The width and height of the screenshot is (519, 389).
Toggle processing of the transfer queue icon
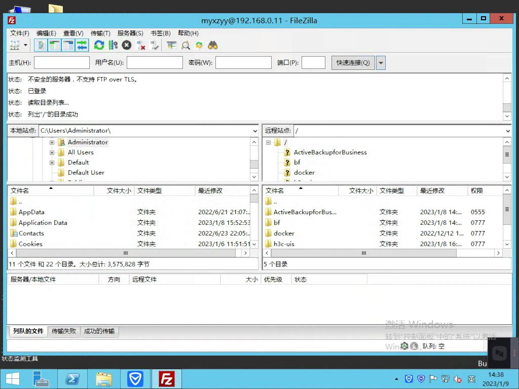tap(113, 45)
